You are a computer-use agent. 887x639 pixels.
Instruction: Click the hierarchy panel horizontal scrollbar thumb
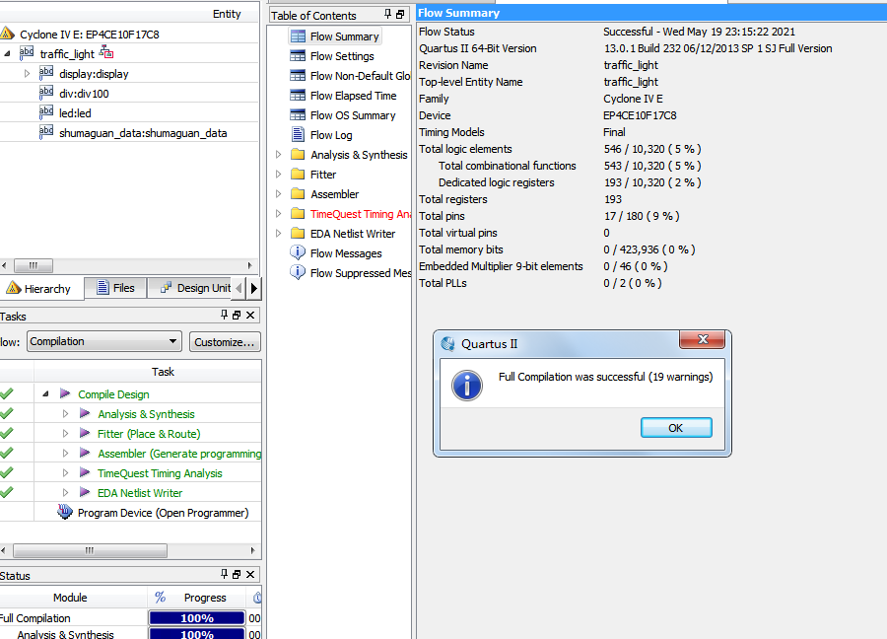click(34, 265)
